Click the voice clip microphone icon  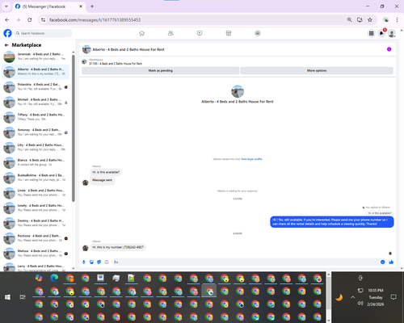84,262
